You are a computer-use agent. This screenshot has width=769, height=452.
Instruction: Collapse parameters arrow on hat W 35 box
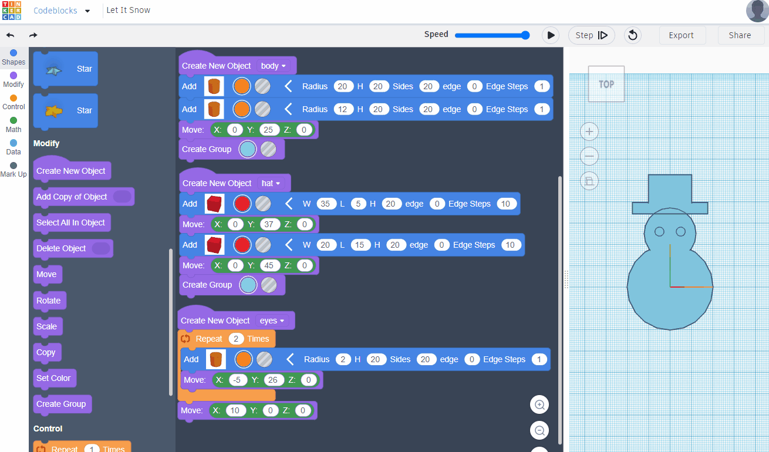pos(288,204)
